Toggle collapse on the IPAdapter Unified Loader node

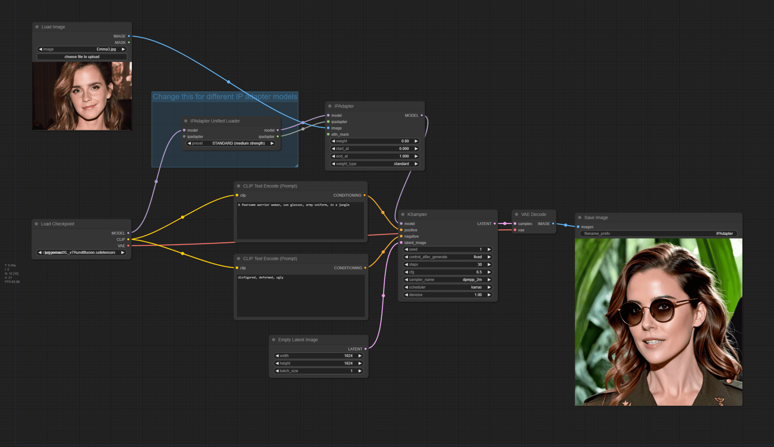(x=186, y=121)
